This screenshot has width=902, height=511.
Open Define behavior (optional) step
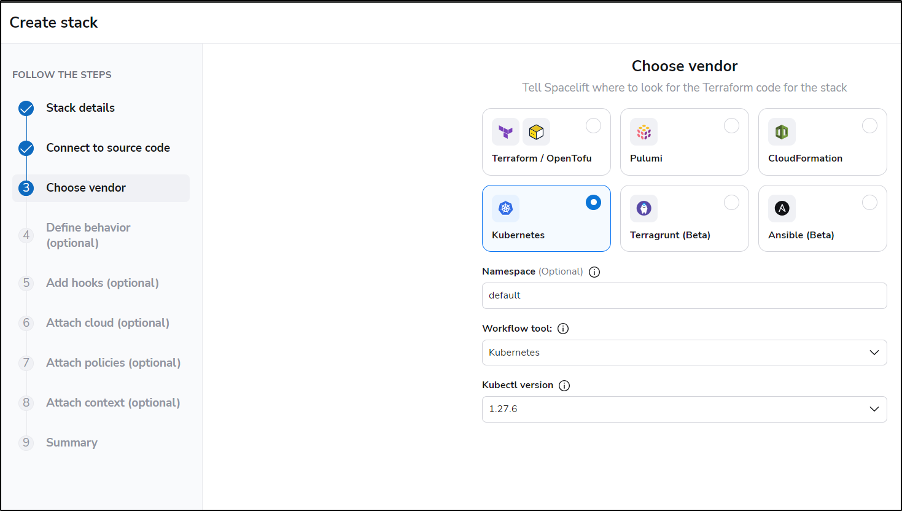point(88,235)
